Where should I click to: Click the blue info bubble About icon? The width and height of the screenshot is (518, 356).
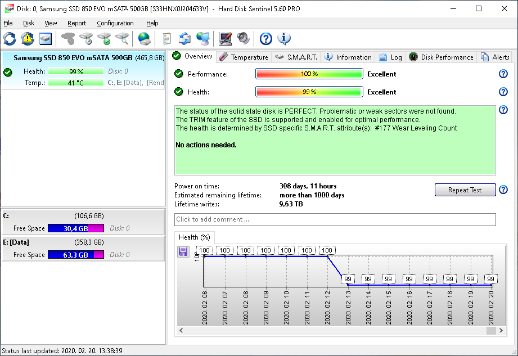pyautogui.click(x=284, y=39)
